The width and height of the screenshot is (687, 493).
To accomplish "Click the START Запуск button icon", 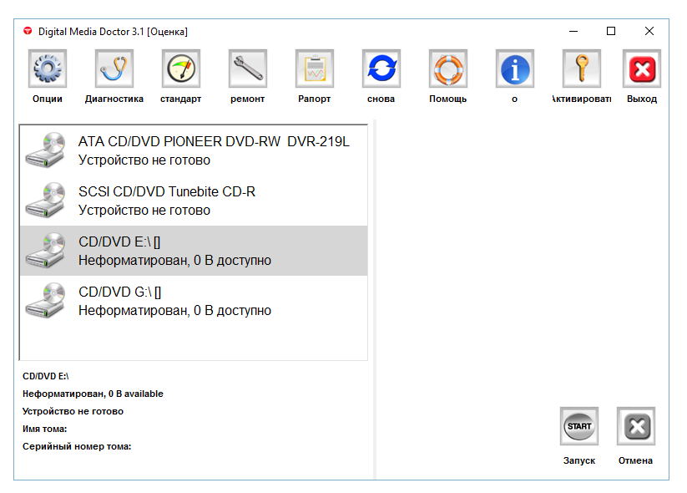I will tap(579, 426).
